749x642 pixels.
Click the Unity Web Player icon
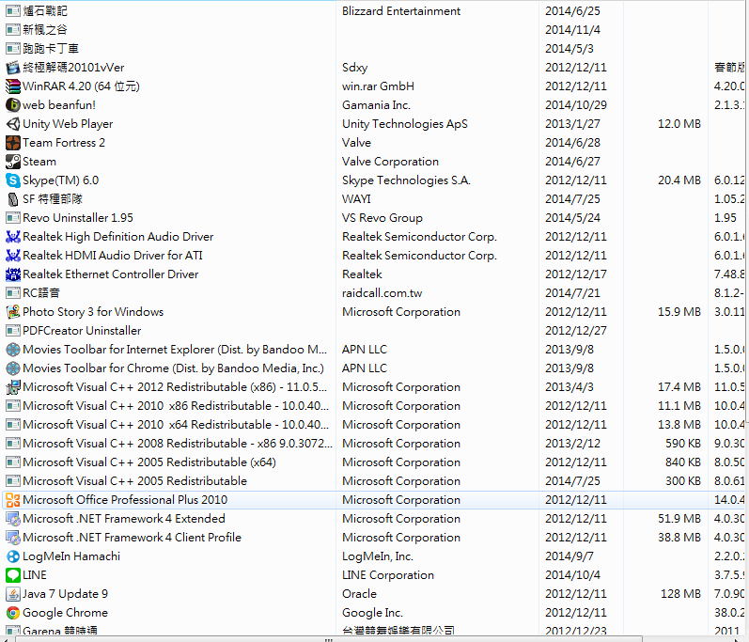coord(13,124)
